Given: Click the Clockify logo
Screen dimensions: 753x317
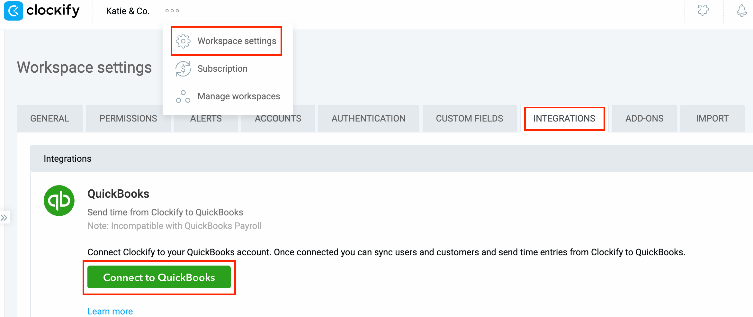Looking at the screenshot, I should 42,11.
